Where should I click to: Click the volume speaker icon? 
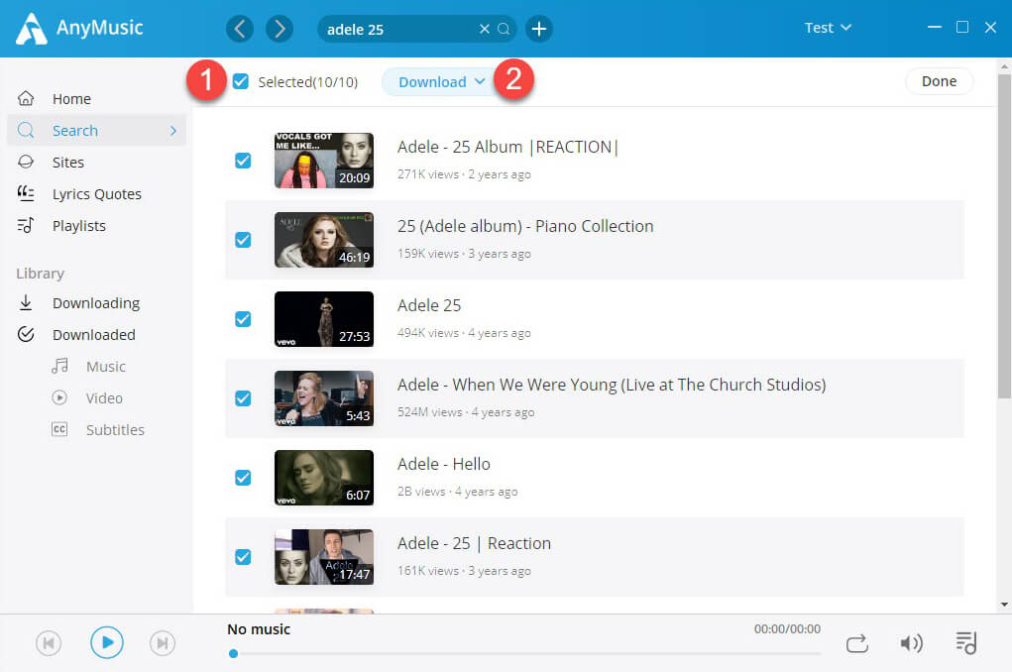911,643
